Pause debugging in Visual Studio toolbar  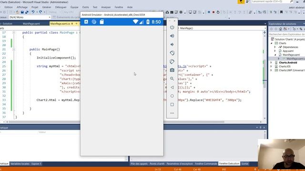click(209, 12)
